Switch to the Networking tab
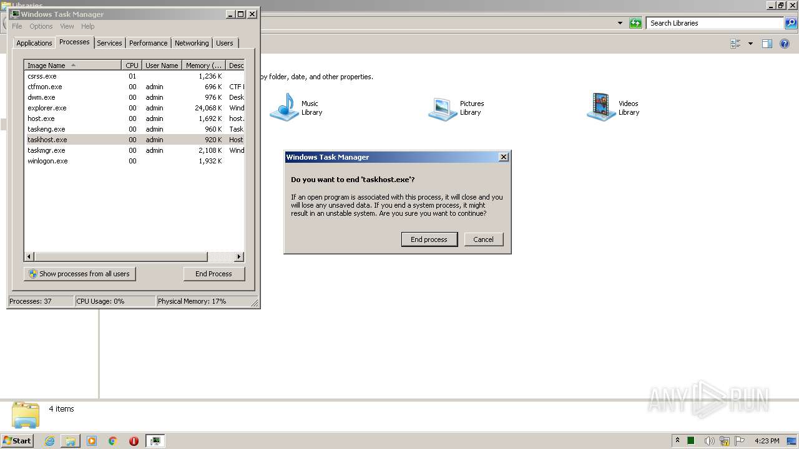The height and width of the screenshot is (449, 799). (192, 43)
